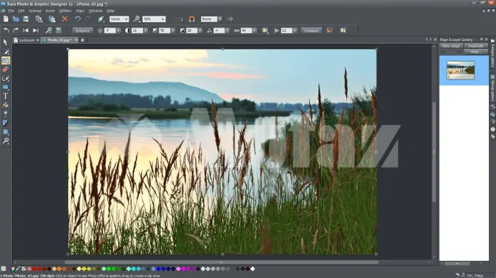The height and width of the screenshot is (278, 496).
Task: Click the last icon on the photo toolbar
Action: [343, 30]
